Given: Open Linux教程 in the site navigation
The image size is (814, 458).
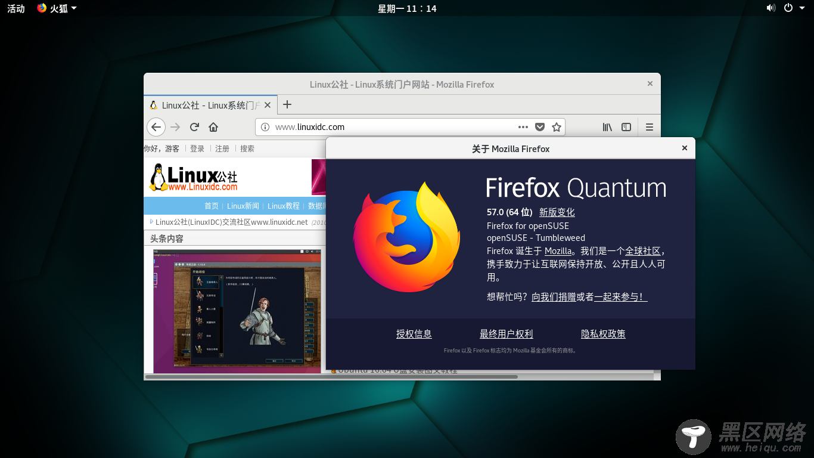Looking at the screenshot, I should coord(284,206).
